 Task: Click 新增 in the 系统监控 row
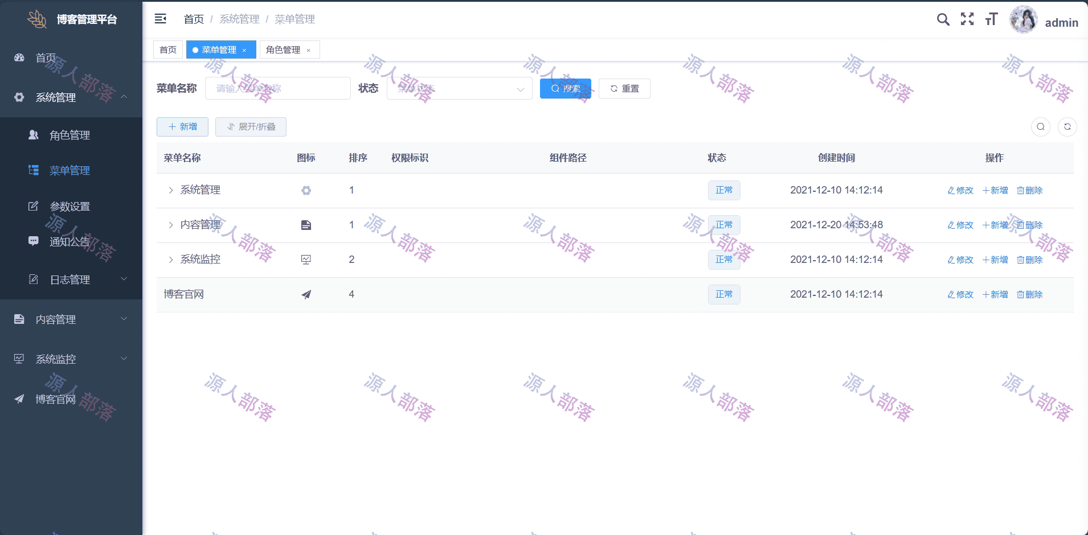tap(995, 260)
